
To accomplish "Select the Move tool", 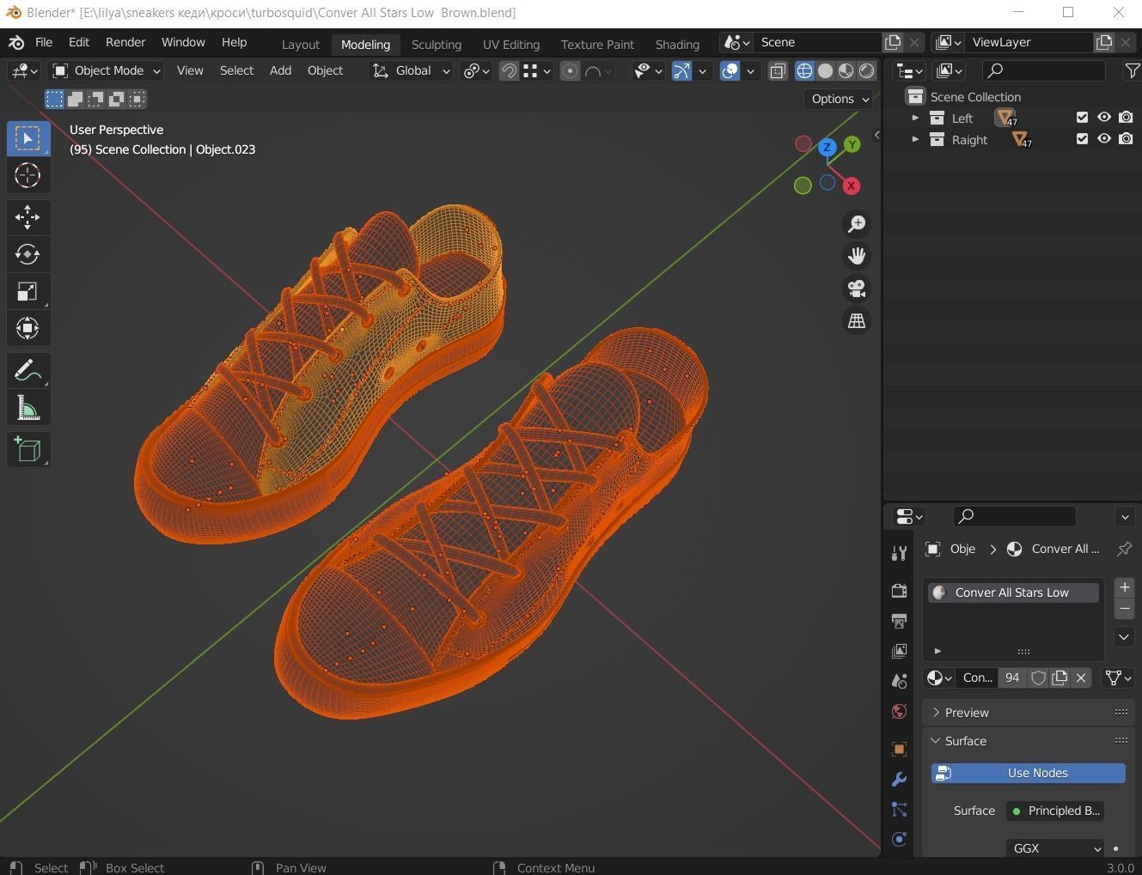I will pyautogui.click(x=27, y=216).
